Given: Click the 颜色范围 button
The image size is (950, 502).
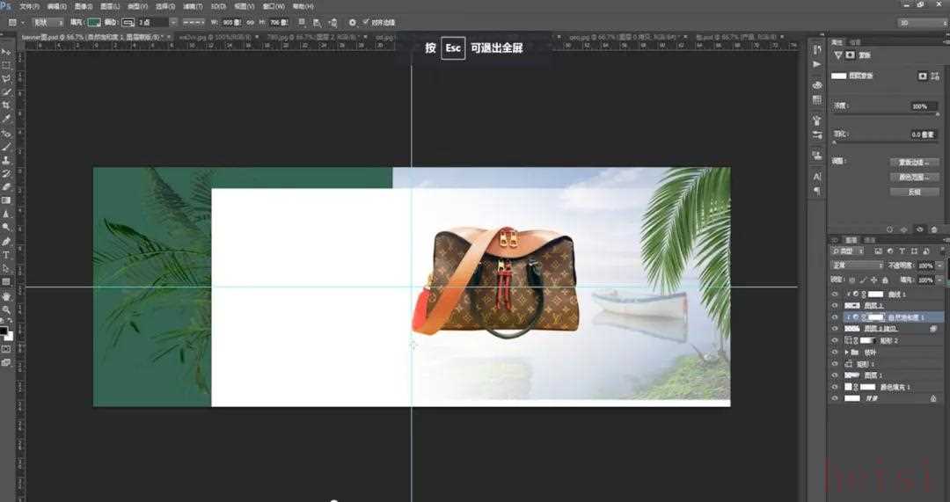Looking at the screenshot, I should coord(913,177).
